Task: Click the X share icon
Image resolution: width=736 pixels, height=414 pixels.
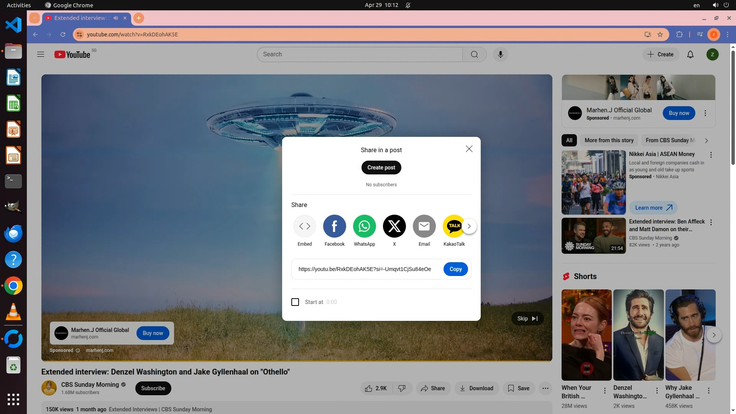Action: (x=394, y=226)
